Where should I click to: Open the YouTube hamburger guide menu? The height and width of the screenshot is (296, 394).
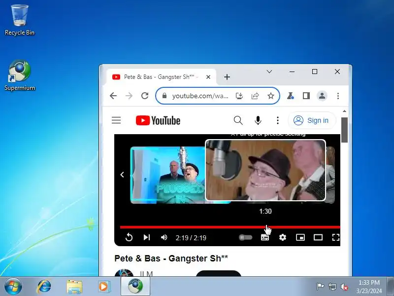pos(116,120)
